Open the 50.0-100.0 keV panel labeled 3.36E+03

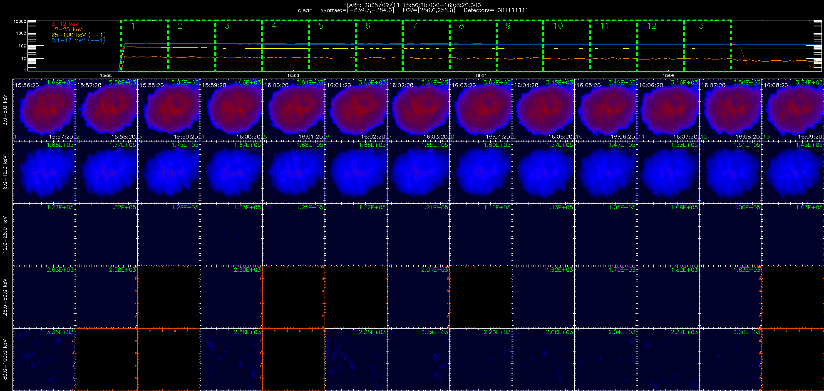pyautogui.click(x=44, y=359)
